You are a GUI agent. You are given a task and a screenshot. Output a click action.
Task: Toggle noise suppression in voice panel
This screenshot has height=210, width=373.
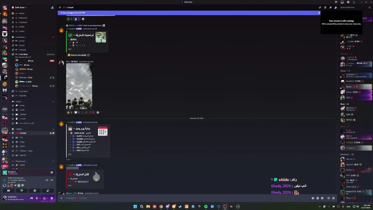[47, 180]
